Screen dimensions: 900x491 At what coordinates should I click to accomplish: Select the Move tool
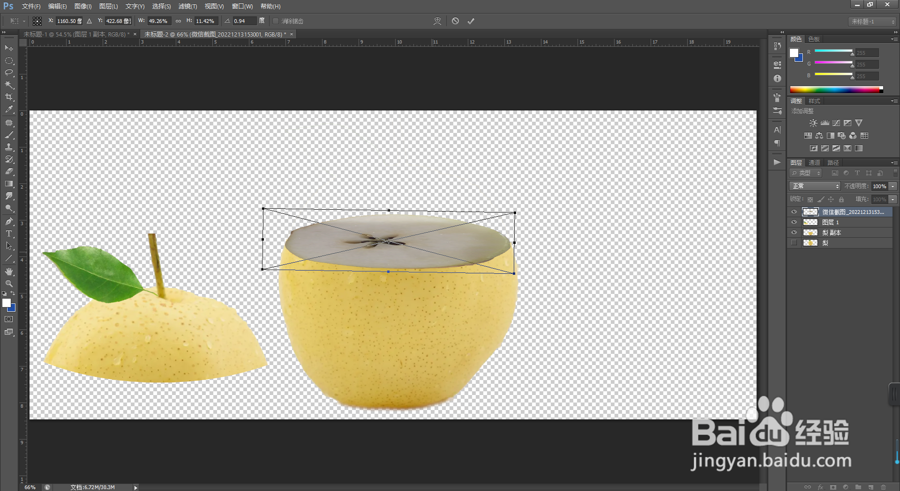(9, 48)
